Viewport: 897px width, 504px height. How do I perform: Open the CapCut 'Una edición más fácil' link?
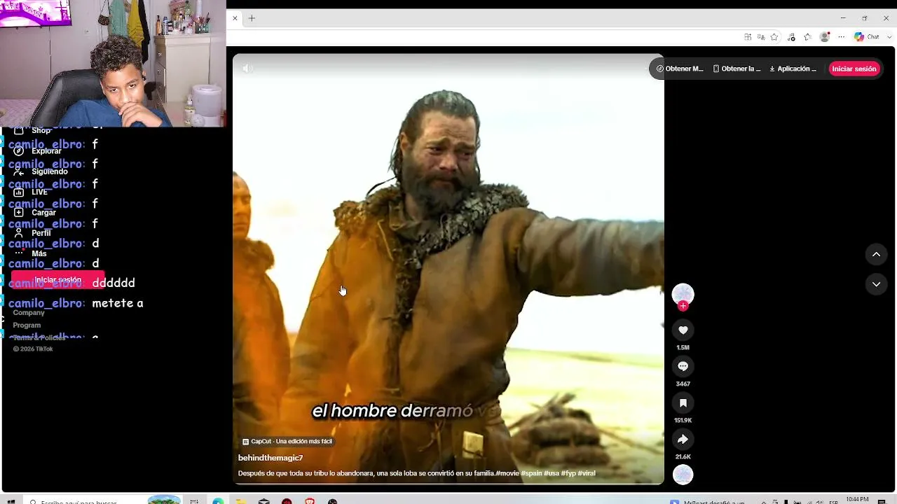click(287, 442)
